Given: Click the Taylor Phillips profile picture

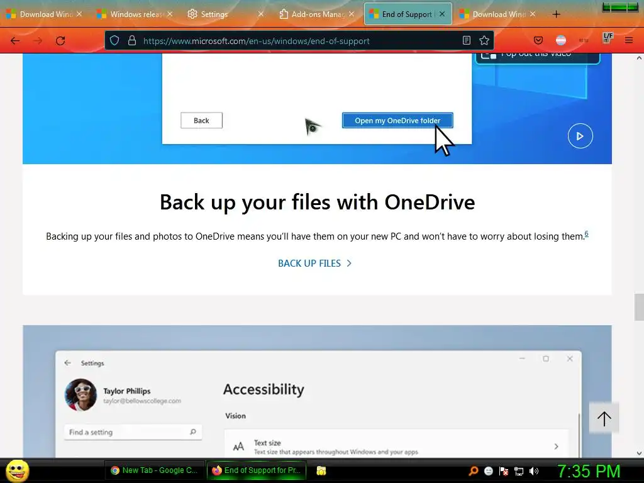Looking at the screenshot, I should (x=80, y=395).
